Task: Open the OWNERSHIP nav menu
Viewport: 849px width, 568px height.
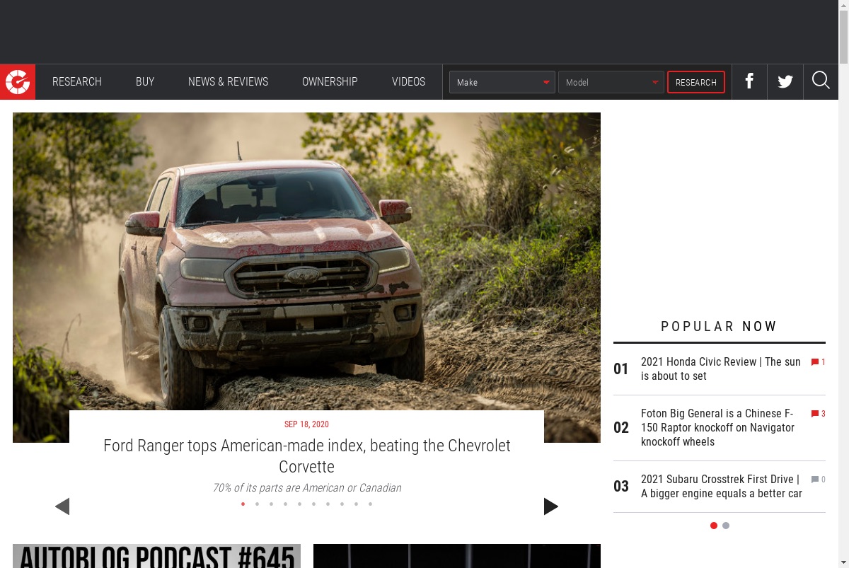Action: pyautogui.click(x=330, y=82)
